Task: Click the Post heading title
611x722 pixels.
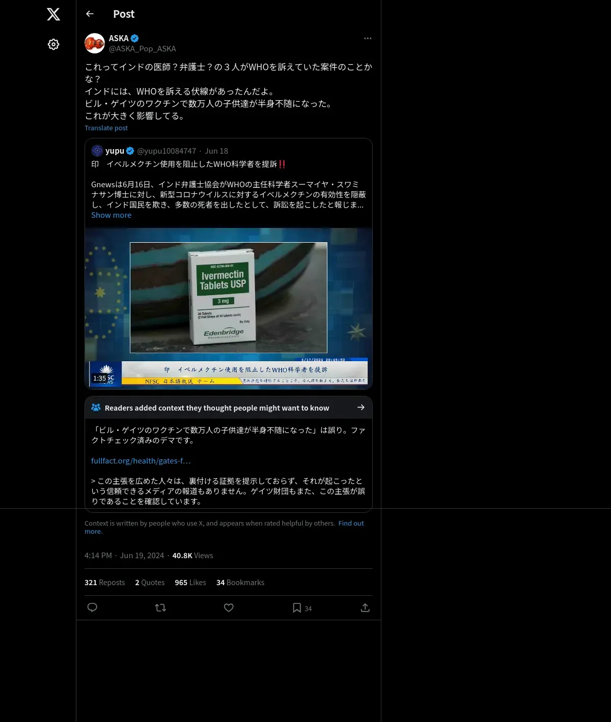Action: [x=124, y=14]
